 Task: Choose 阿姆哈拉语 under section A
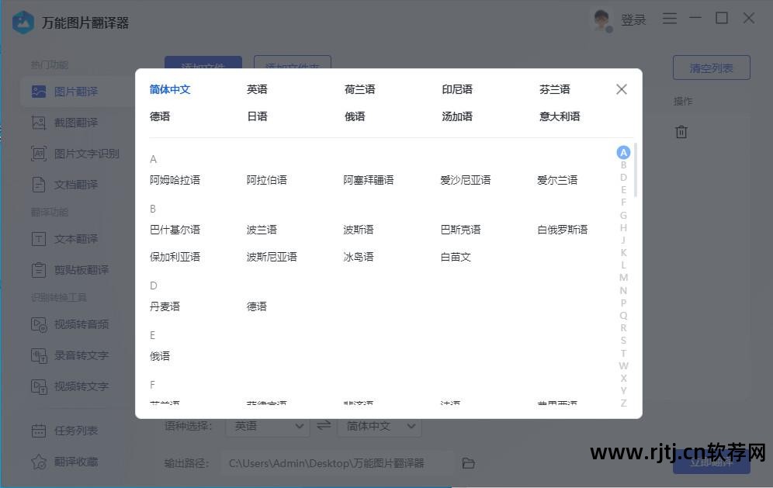pyautogui.click(x=175, y=180)
